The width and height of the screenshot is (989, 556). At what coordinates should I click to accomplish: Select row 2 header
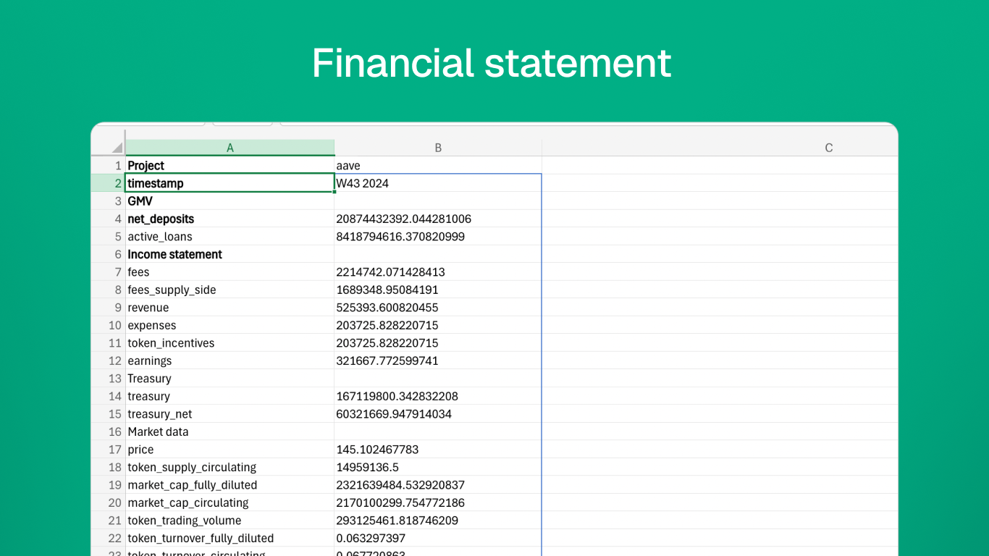108,183
